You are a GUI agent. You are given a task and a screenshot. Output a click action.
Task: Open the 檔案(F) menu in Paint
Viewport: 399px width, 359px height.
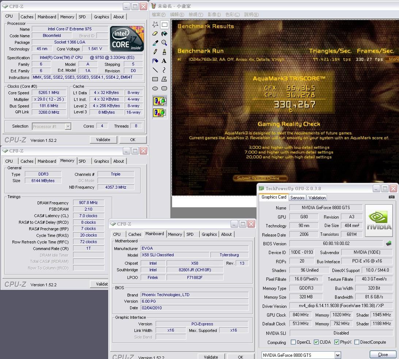pyautogui.click(x=159, y=15)
